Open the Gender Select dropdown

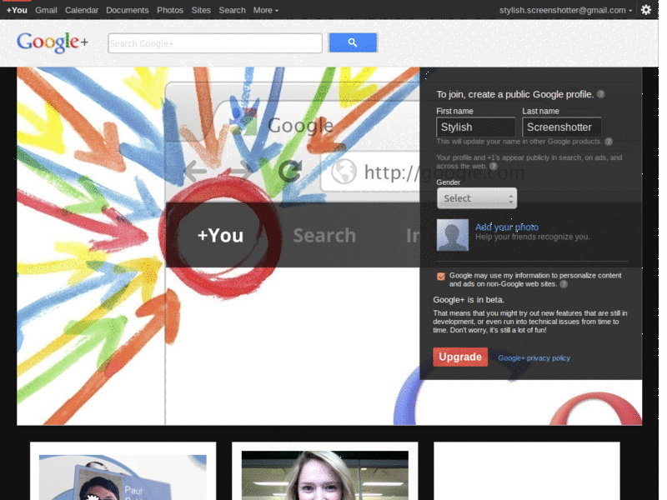coord(477,198)
